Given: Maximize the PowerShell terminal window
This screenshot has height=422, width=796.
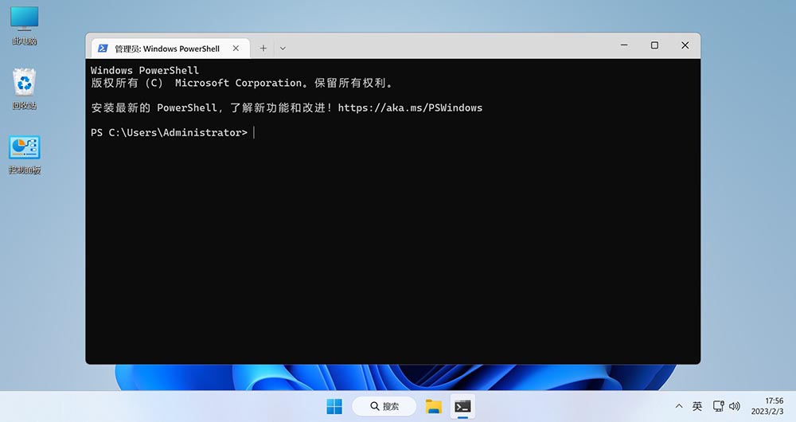Looking at the screenshot, I should pos(654,45).
